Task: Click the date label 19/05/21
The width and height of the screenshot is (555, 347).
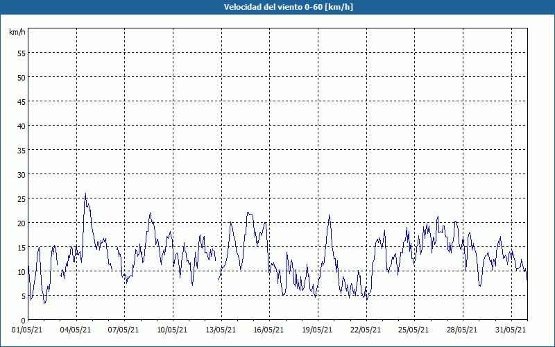Action: [317, 330]
